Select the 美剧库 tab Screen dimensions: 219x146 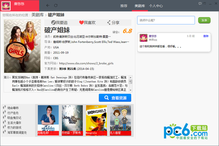coord(139,6)
